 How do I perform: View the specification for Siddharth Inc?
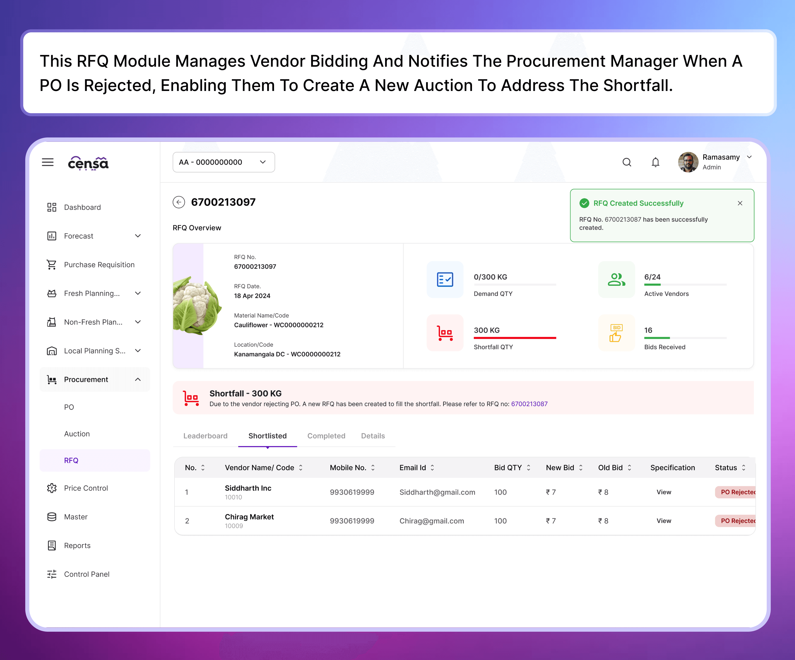pos(664,492)
